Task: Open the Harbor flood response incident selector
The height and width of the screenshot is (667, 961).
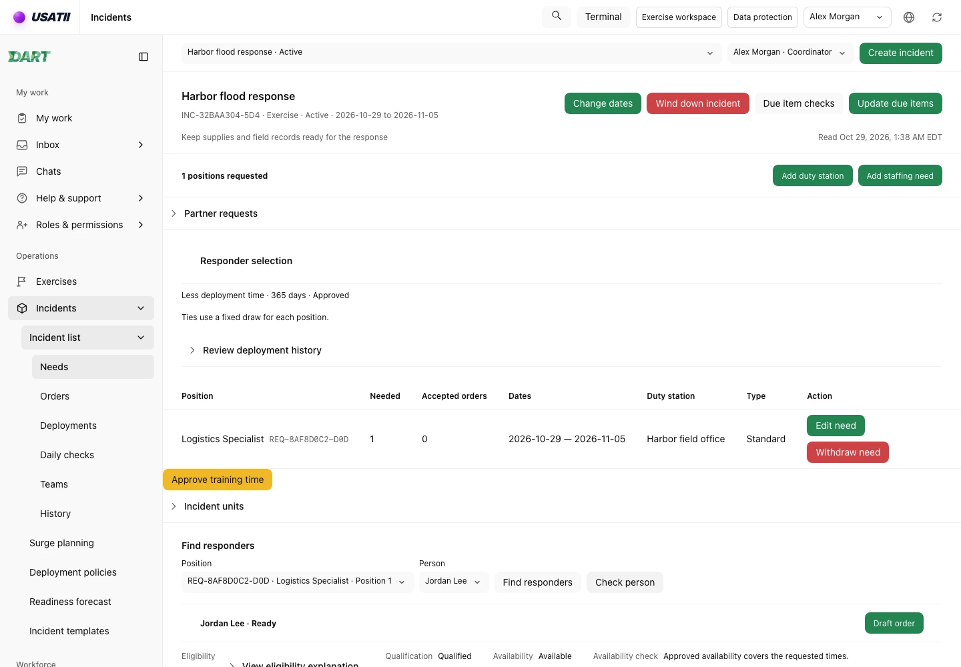Action: [x=451, y=53]
